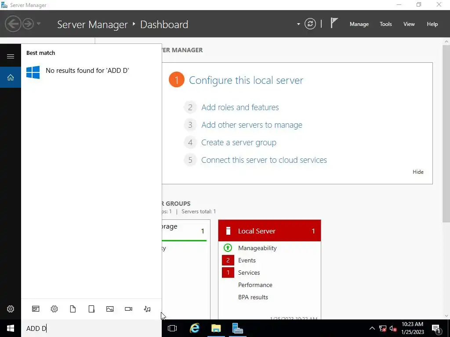The image size is (450, 337).
Task: Click Connect this server to cloud services
Action: click(x=264, y=160)
